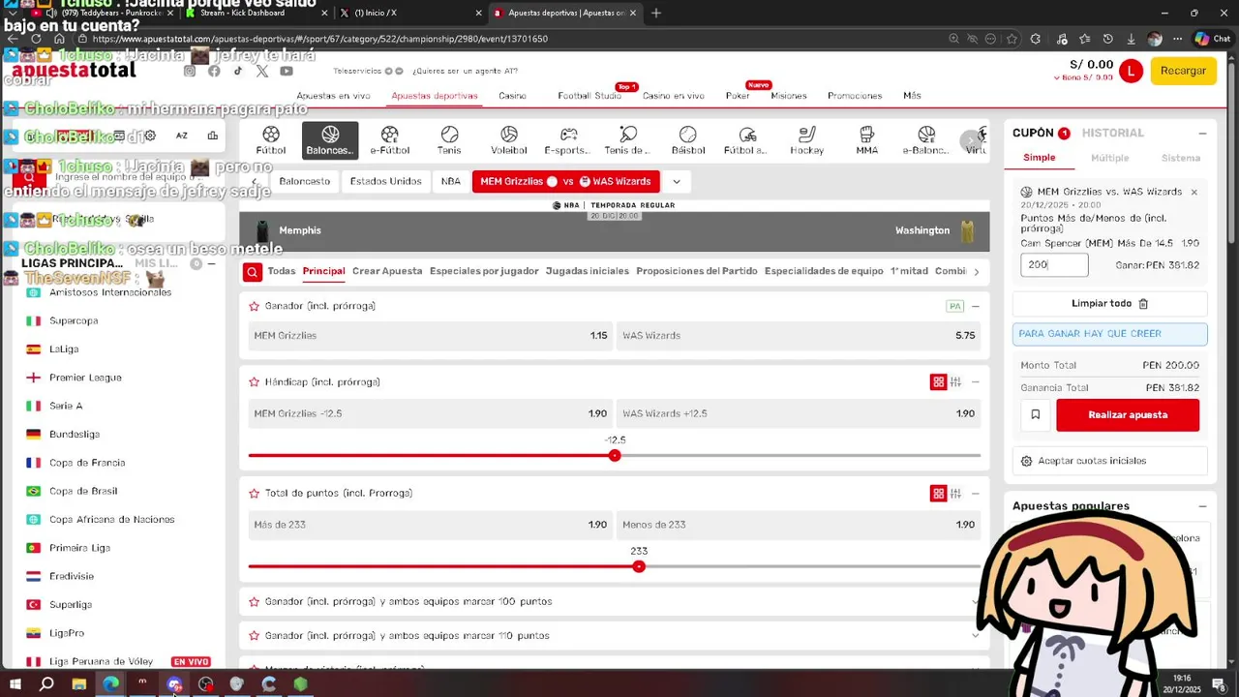The width and height of the screenshot is (1239, 697).
Task: Click the Recargar button
Action: point(1183,71)
